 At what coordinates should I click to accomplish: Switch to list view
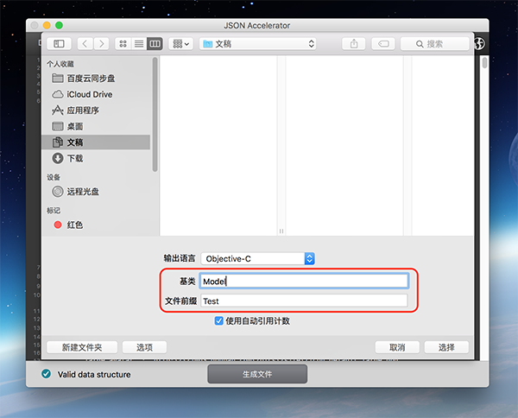pos(139,44)
